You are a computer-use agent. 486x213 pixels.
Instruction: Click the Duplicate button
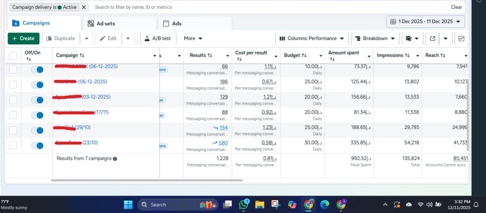(x=61, y=39)
